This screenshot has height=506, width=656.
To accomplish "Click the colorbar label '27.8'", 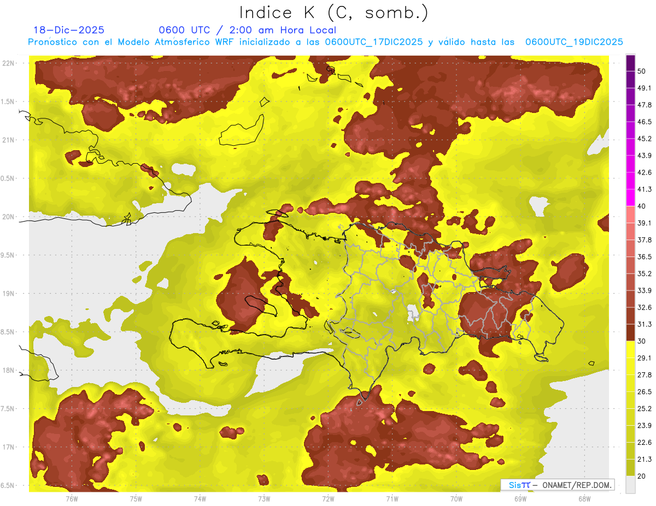I will (x=644, y=374).
